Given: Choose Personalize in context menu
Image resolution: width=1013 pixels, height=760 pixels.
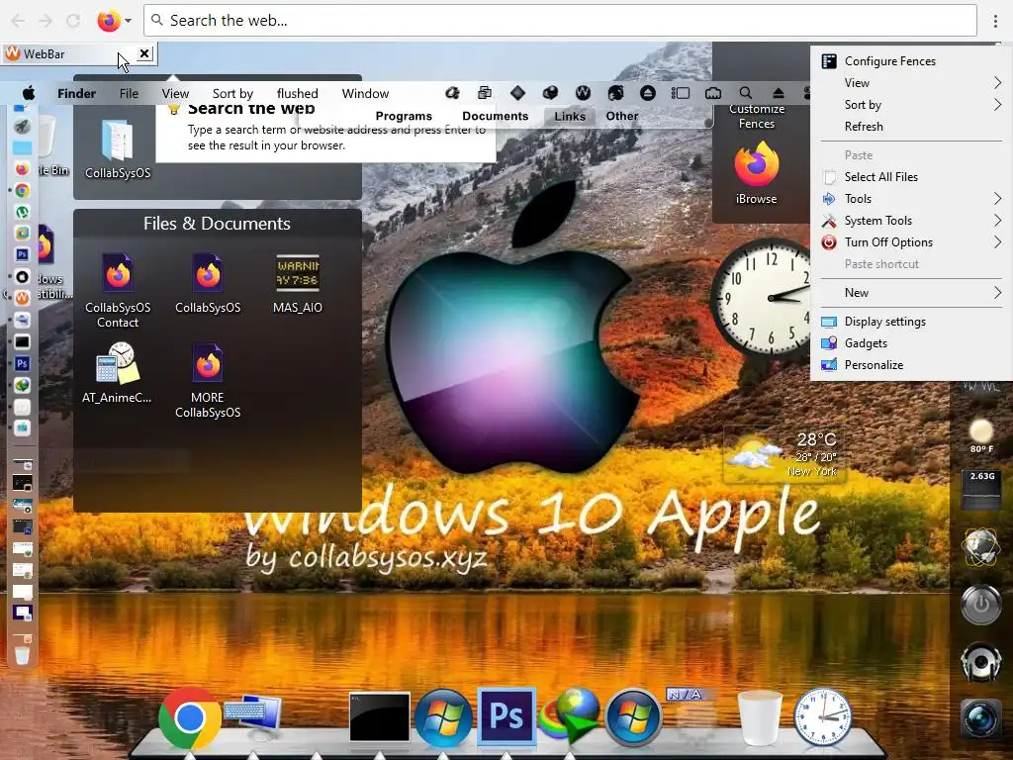Looking at the screenshot, I should tap(911, 365).
